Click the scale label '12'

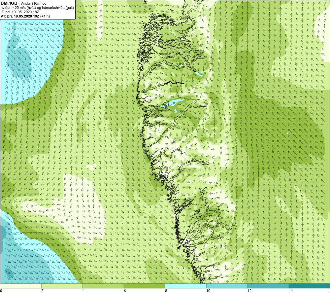click(249, 291)
